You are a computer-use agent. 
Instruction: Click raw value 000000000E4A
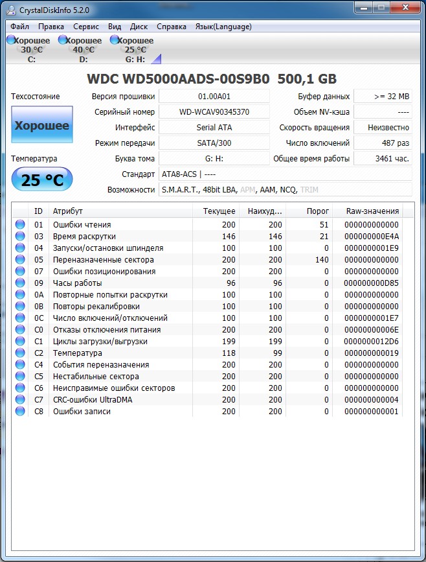click(x=372, y=236)
